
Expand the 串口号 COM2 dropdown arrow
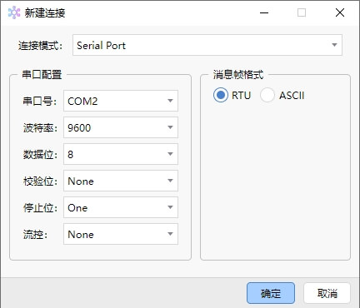[170, 101]
